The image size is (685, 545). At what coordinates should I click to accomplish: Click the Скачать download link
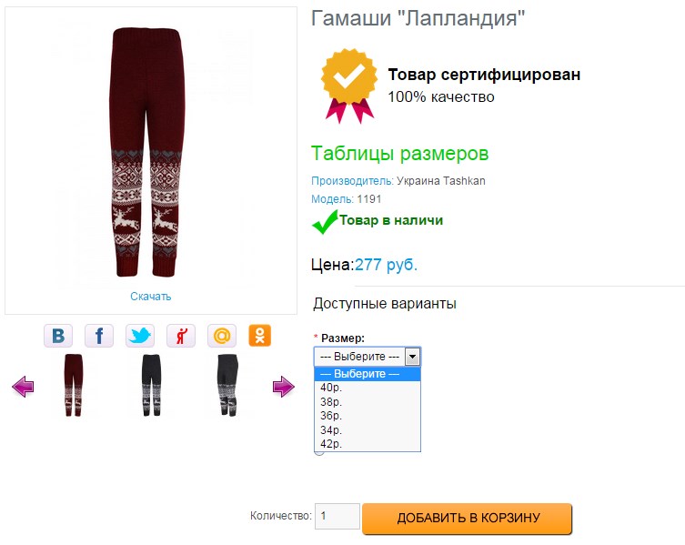[151, 297]
